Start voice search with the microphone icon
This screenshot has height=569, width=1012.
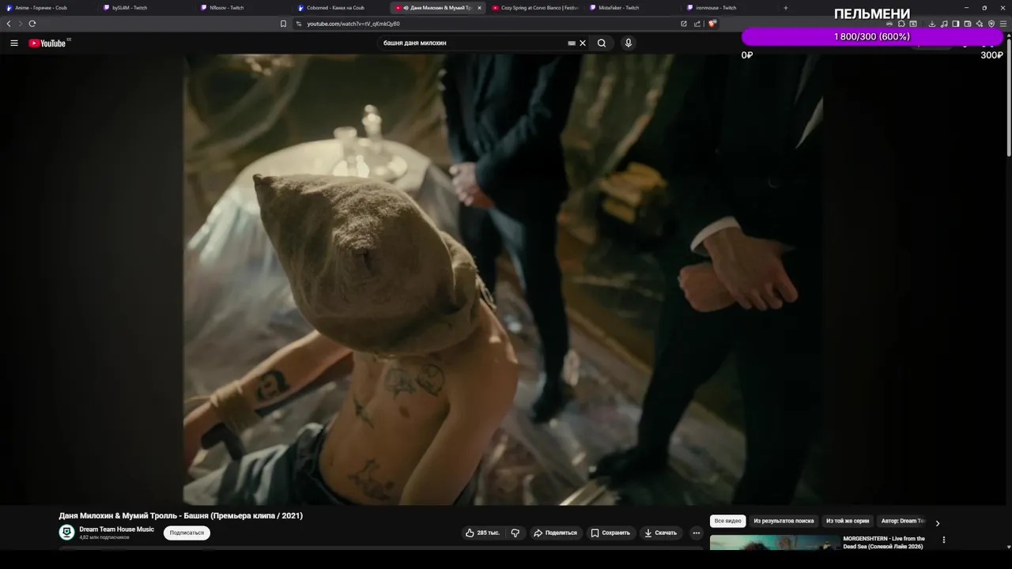[629, 43]
